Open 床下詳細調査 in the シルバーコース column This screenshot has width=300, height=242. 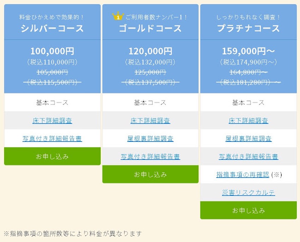point(52,120)
